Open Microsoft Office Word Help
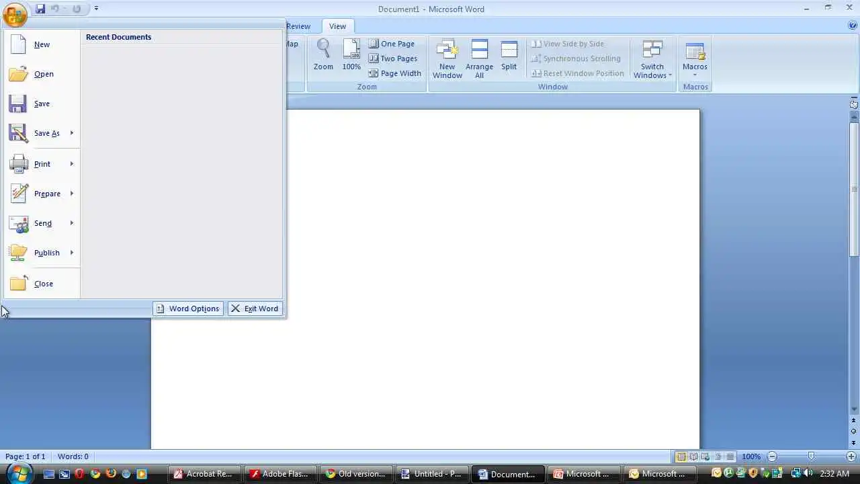This screenshot has height=484, width=860. (853, 26)
